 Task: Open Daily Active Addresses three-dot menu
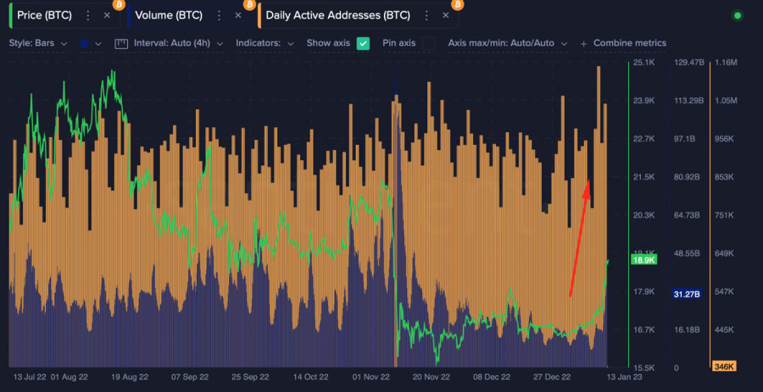(x=426, y=15)
